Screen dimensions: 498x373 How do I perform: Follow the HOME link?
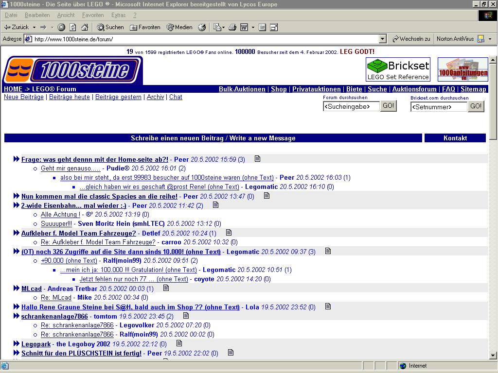tap(13, 89)
